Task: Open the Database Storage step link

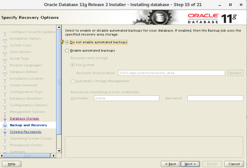Action: (25, 118)
